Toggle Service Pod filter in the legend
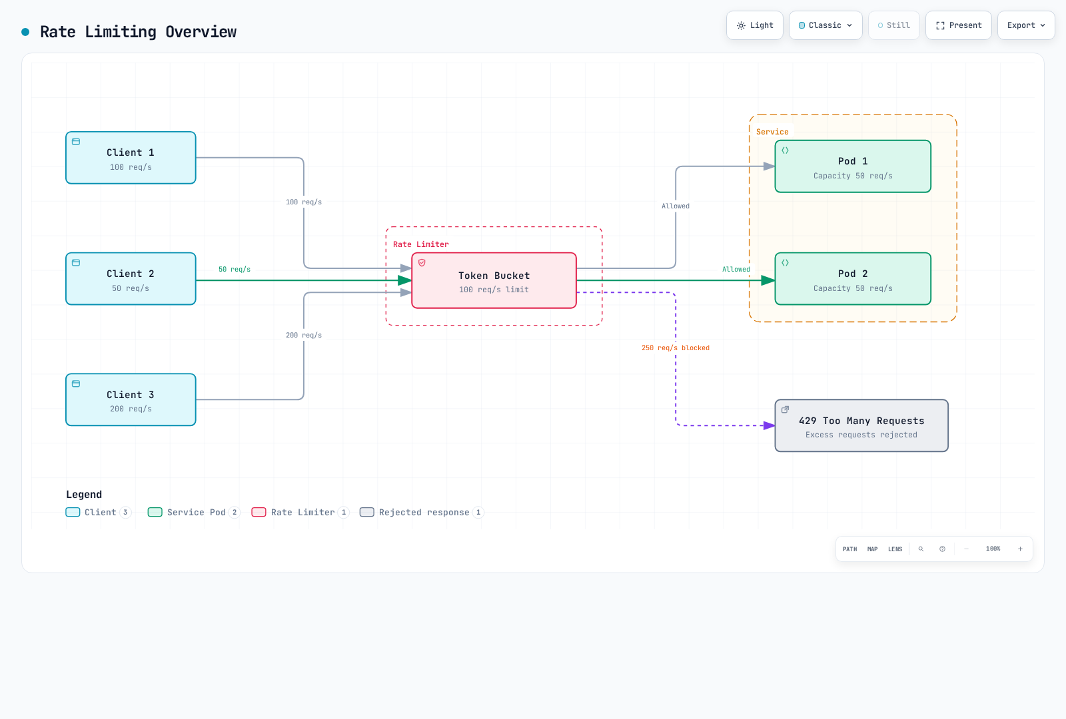 point(193,513)
